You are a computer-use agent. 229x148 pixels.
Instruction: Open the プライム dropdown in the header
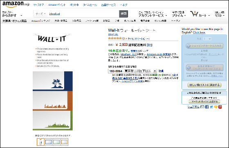(179, 14)
